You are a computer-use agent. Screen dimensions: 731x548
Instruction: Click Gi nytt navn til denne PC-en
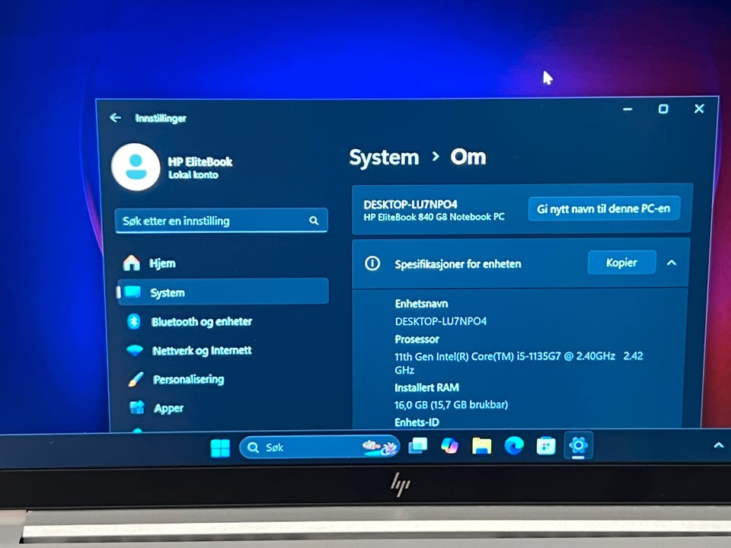tap(604, 209)
